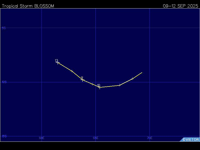Click the 09-12 SEP 2025 date label

pos(181,6)
